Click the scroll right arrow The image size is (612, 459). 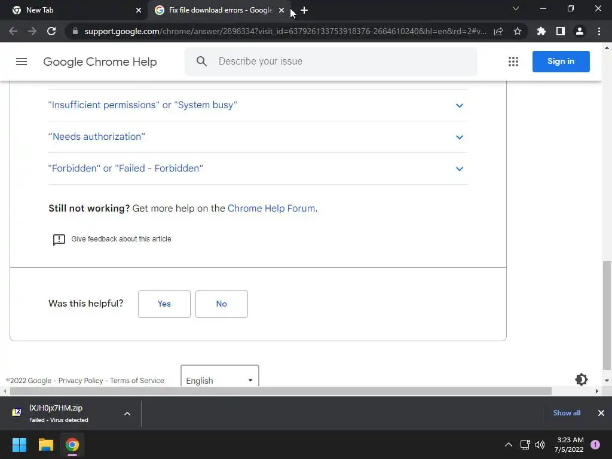[596, 391]
